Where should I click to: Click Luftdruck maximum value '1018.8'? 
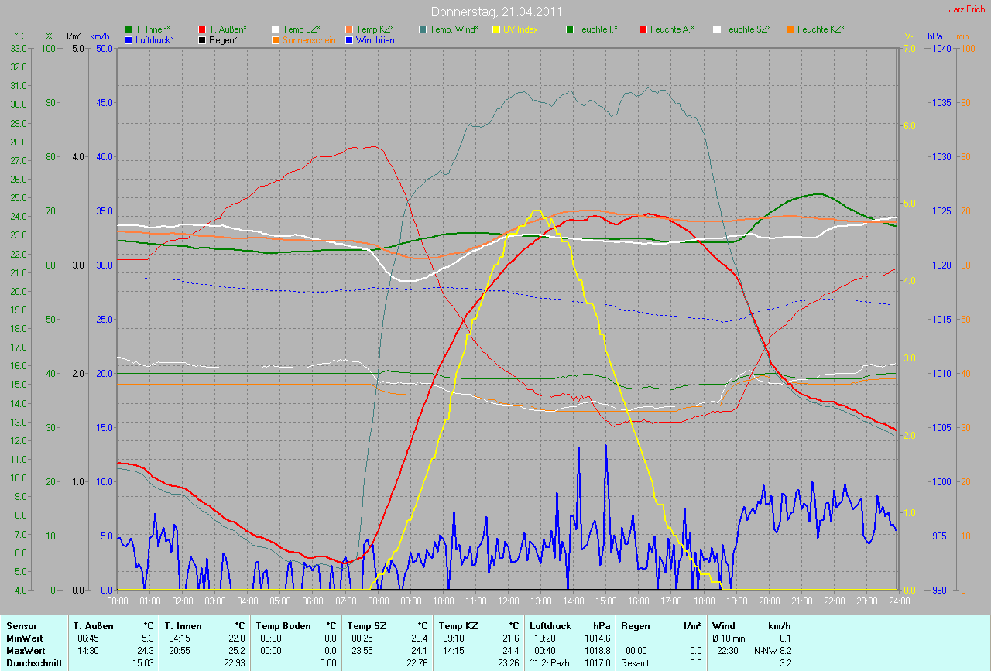pyautogui.click(x=597, y=650)
